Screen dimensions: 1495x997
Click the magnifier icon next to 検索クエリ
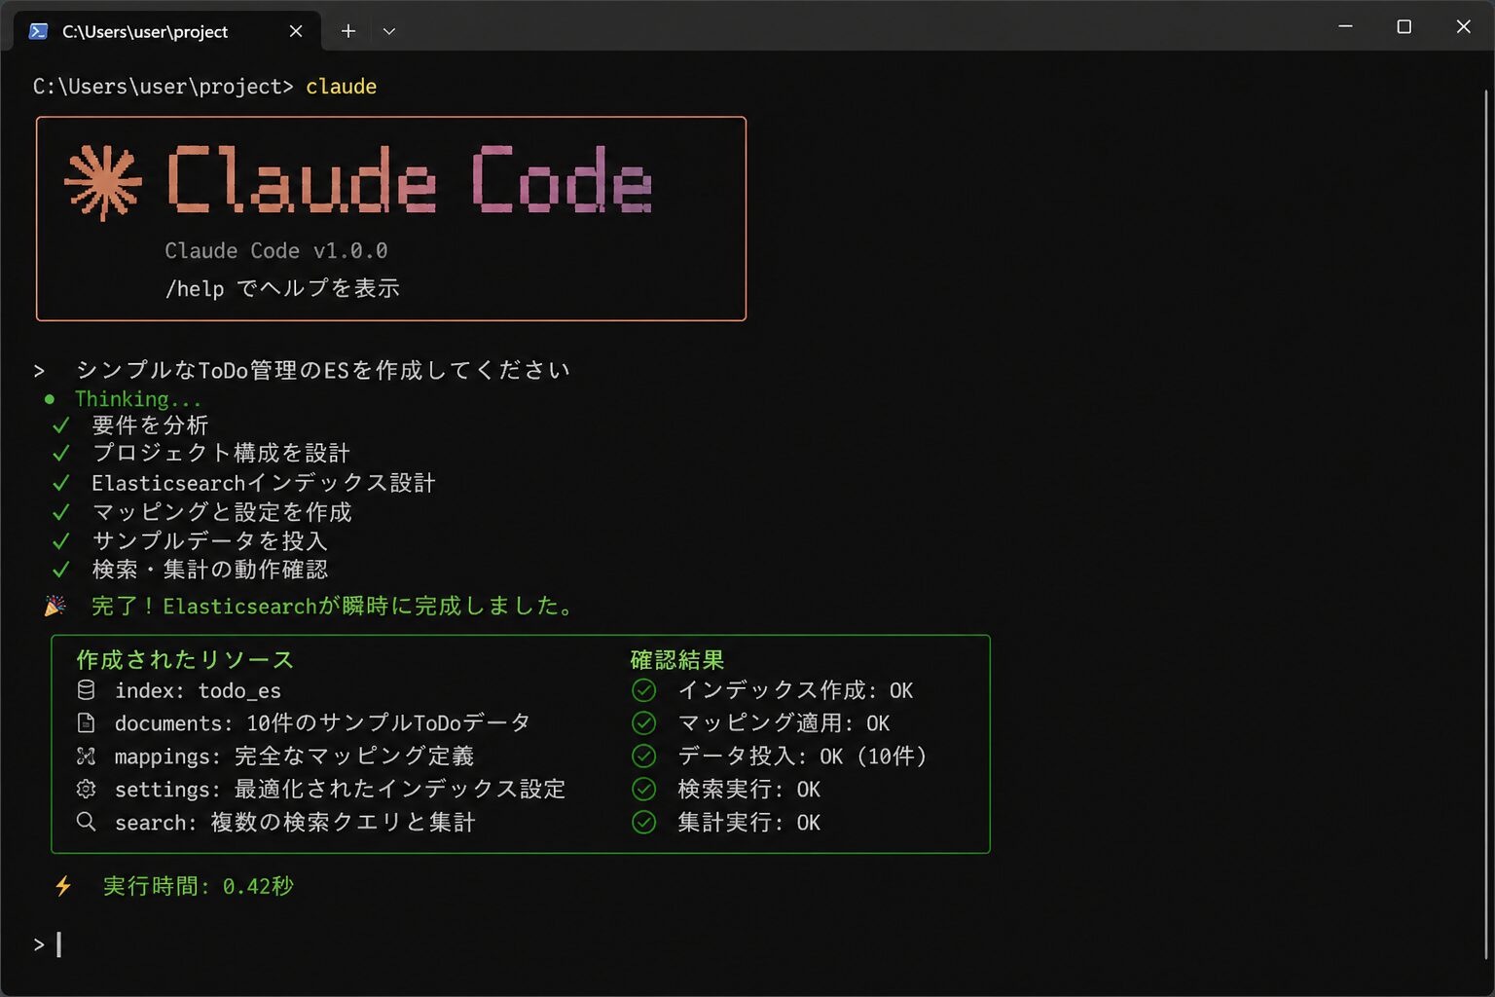pos(86,822)
